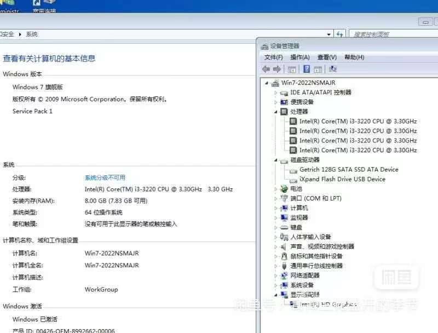Click the Forward arrow in Device Manager toolbar

point(277,69)
